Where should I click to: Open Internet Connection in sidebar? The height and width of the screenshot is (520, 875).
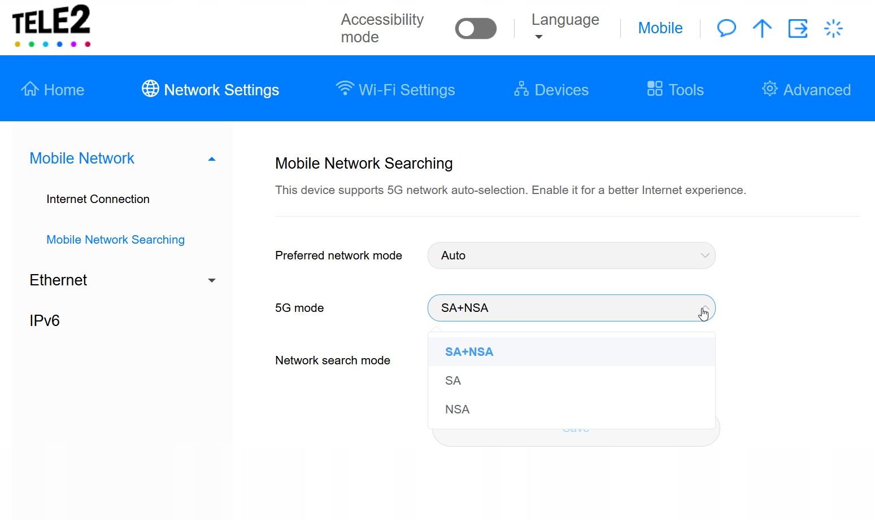(x=98, y=199)
